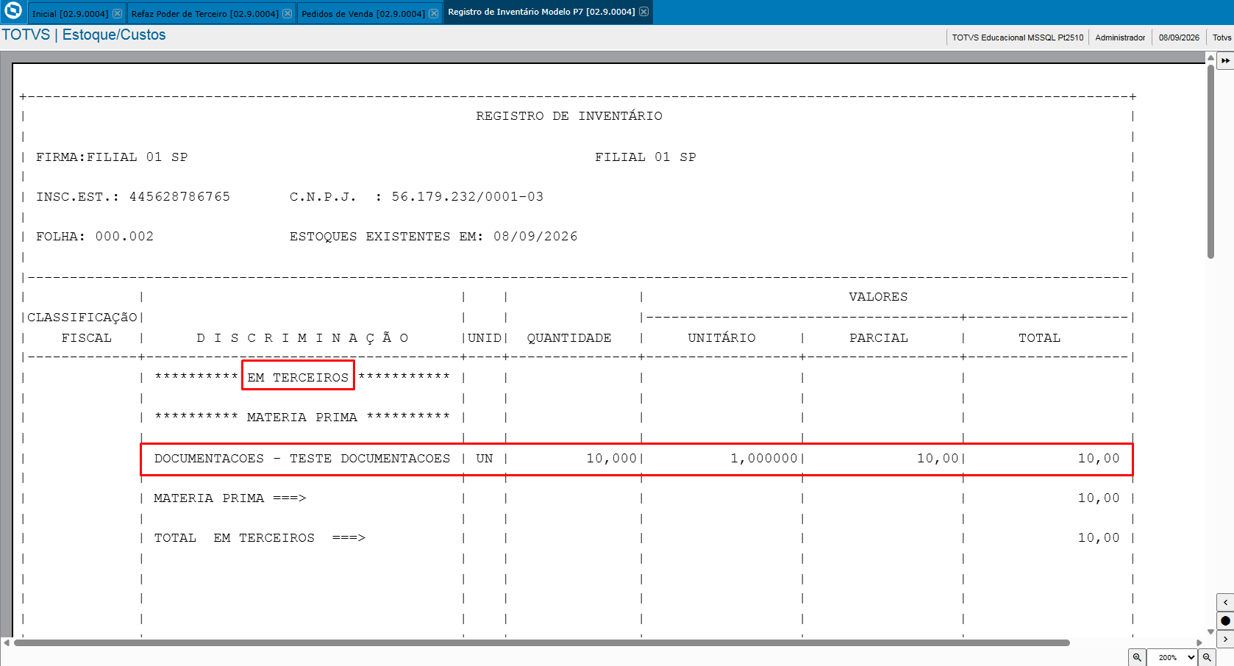Close the Refaz Poder de Terceiro tab
Image resolution: width=1234 pixels, height=666 pixels.
click(x=288, y=13)
